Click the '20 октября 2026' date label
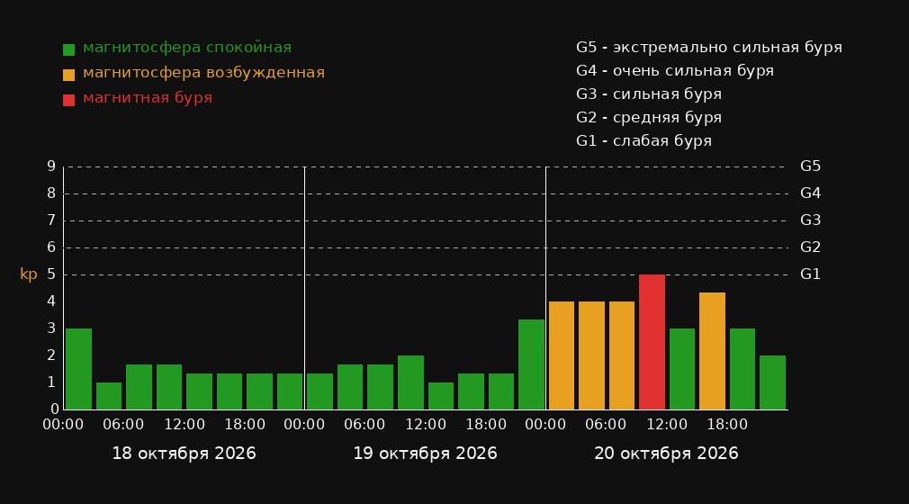The image size is (909, 504). (x=666, y=454)
